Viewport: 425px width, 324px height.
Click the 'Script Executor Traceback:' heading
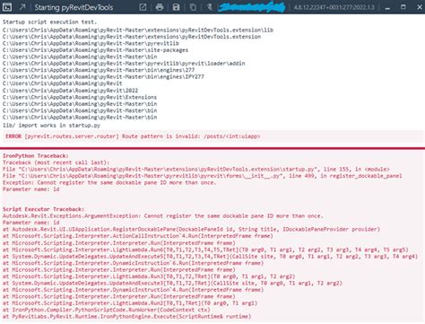point(43,209)
